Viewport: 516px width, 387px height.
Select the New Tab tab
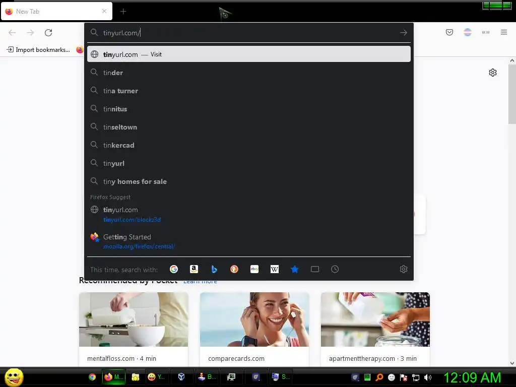(56, 11)
